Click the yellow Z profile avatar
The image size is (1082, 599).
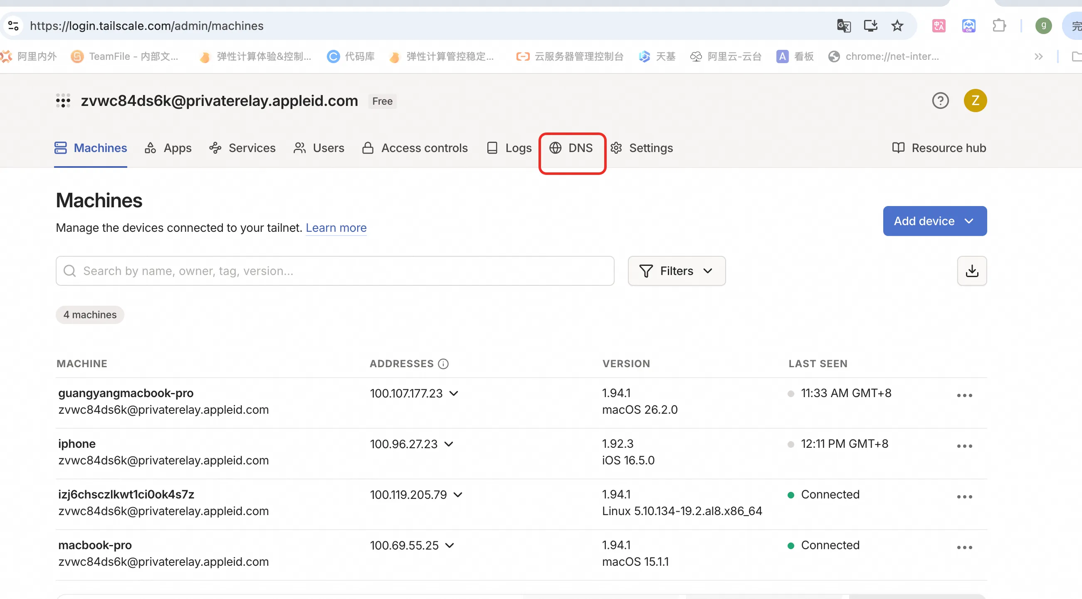[x=975, y=101]
